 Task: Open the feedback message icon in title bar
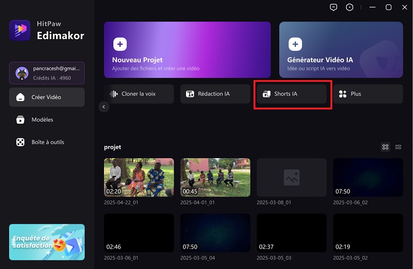334,7
